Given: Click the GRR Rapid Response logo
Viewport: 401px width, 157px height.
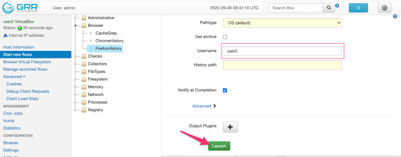Looking at the screenshot, I should click(x=20, y=8).
